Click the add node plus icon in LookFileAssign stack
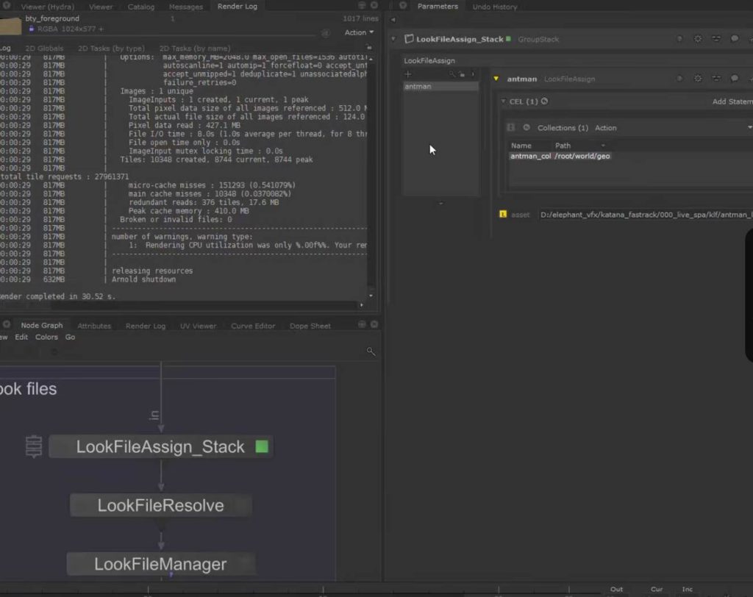Image resolution: width=753 pixels, height=597 pixels. [x=408, y=74]
